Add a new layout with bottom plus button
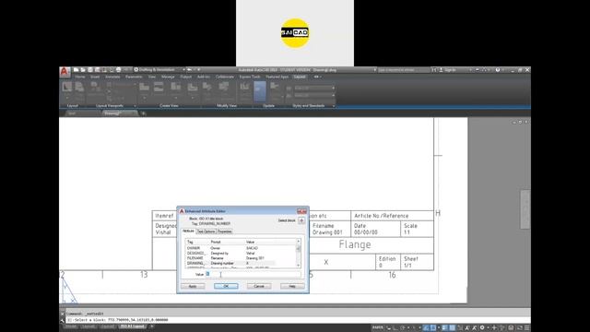Viewport: 590px width, 332px height. (x=151, y=326)
